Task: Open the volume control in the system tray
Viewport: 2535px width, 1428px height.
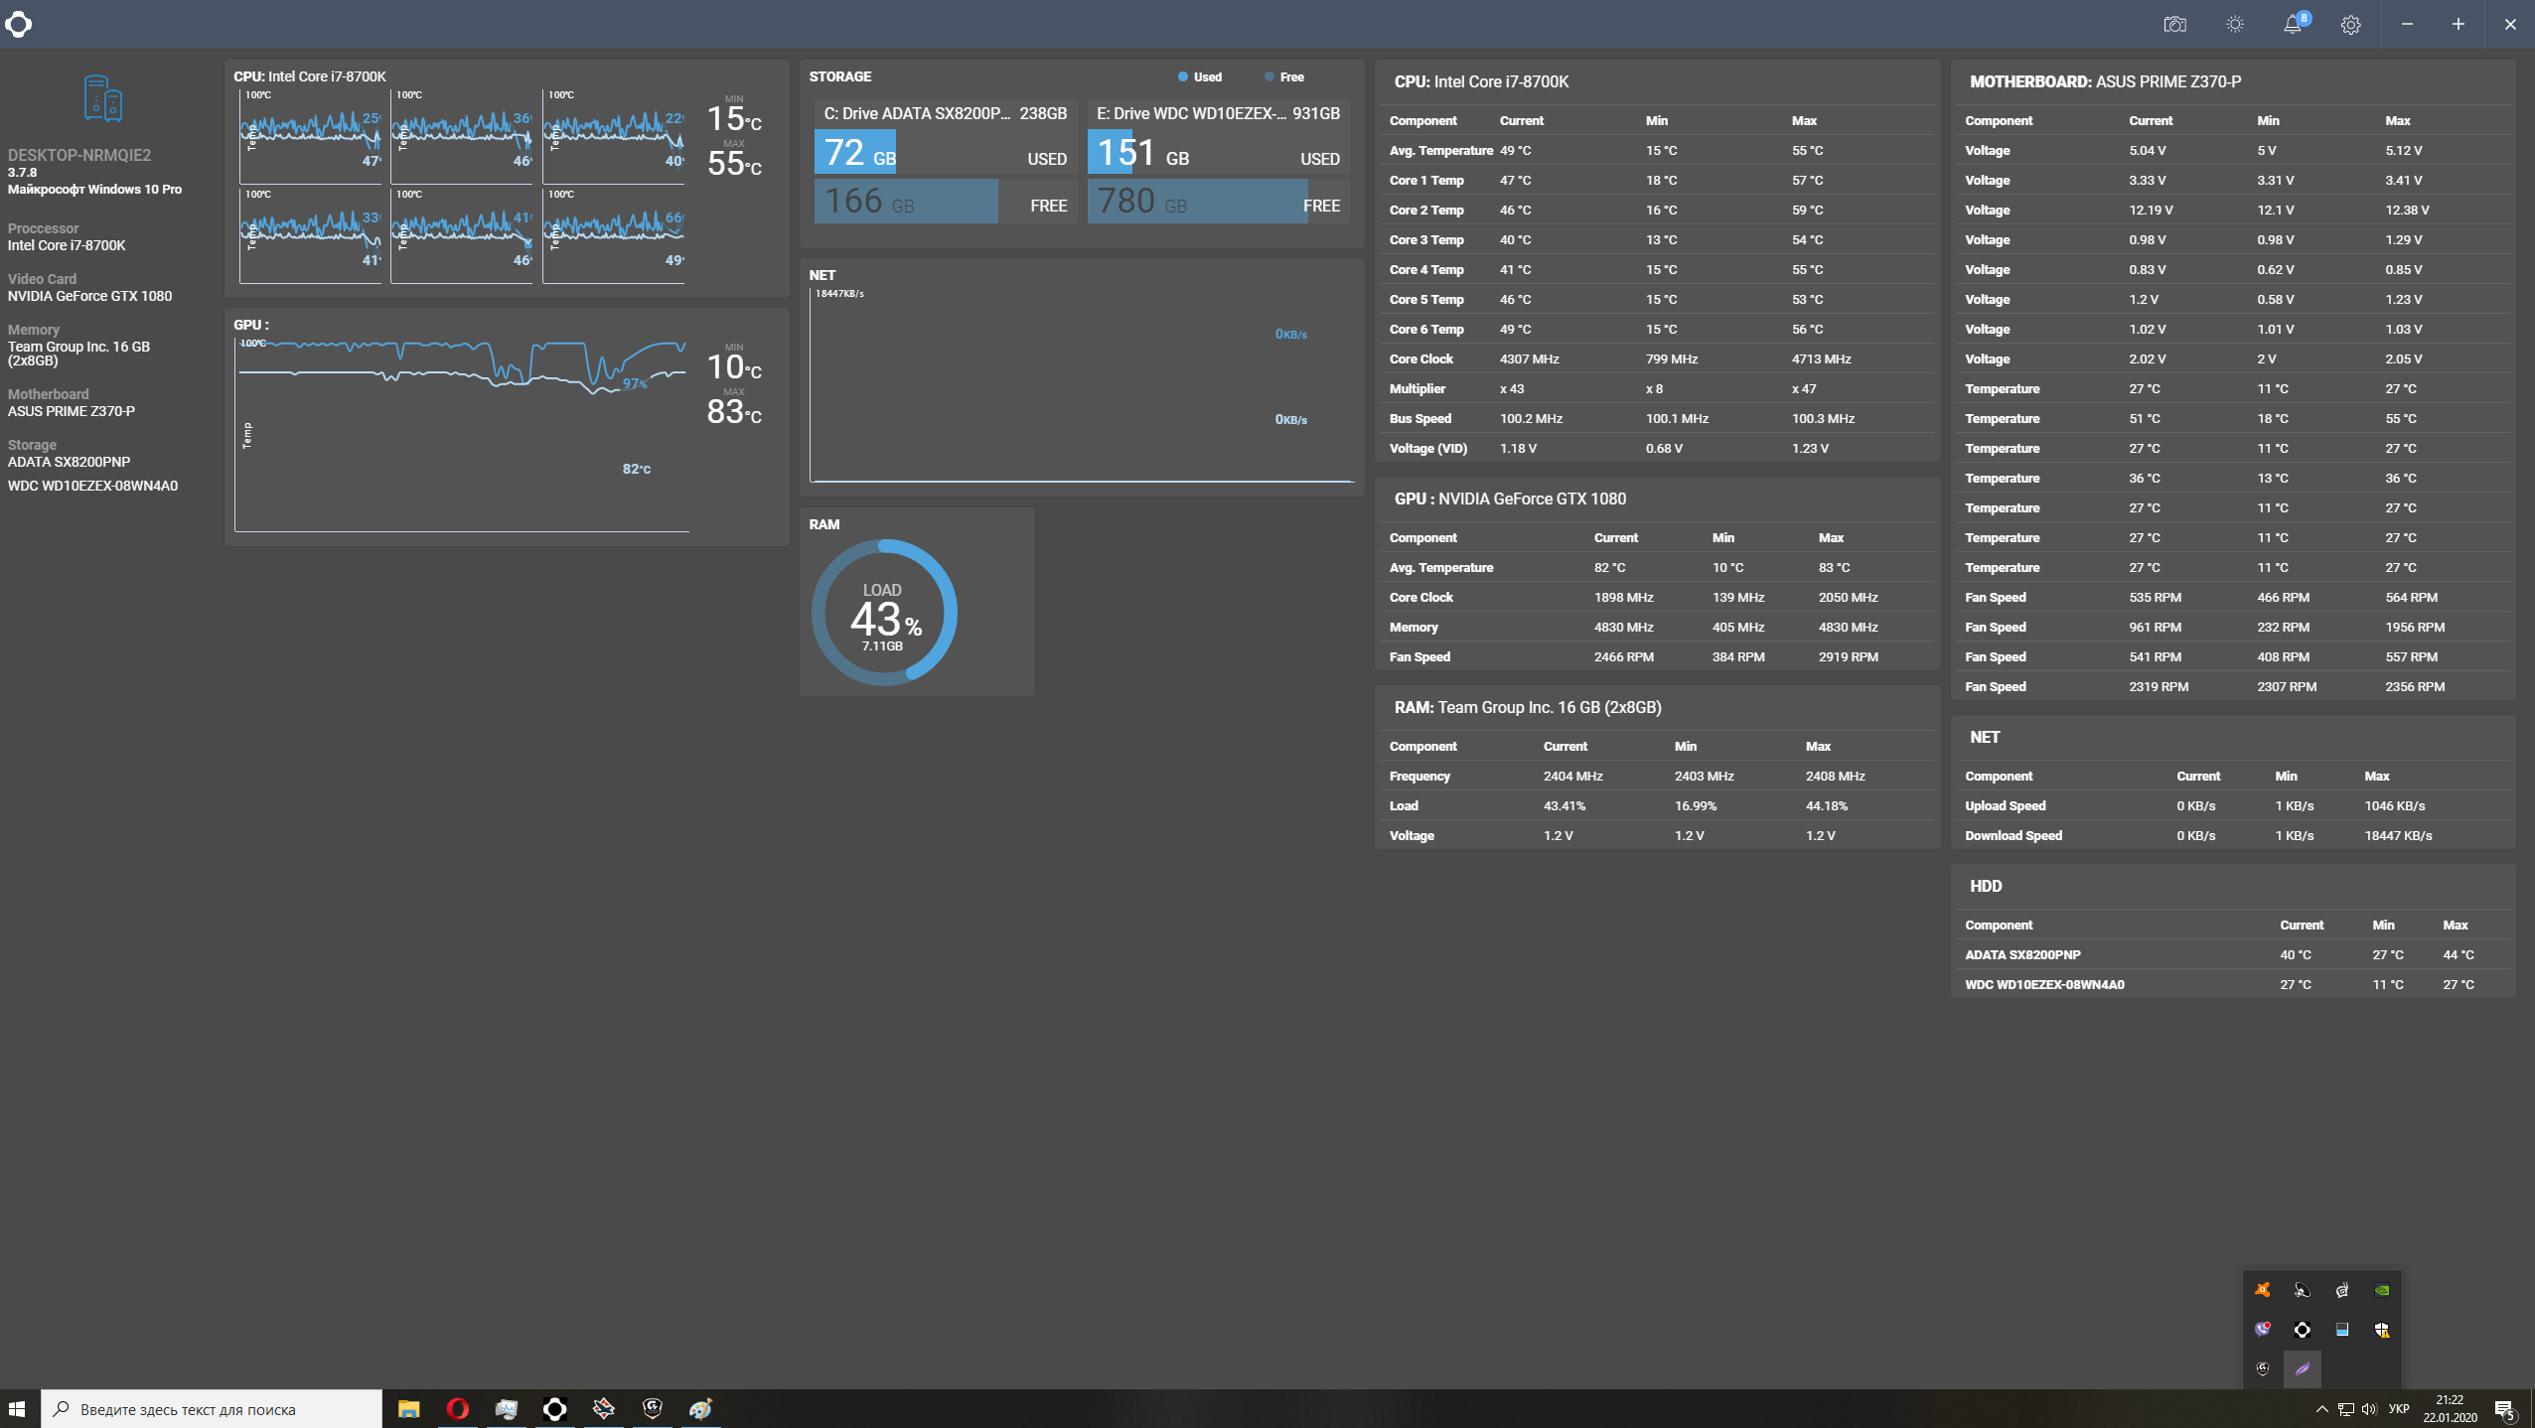Action: (2369, 1408)
